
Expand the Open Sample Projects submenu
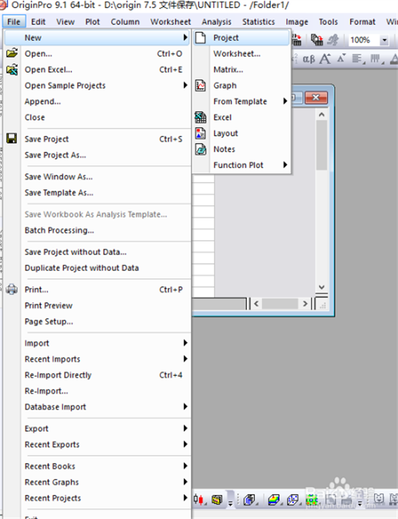pyautogui.click(x=98, y=86)
